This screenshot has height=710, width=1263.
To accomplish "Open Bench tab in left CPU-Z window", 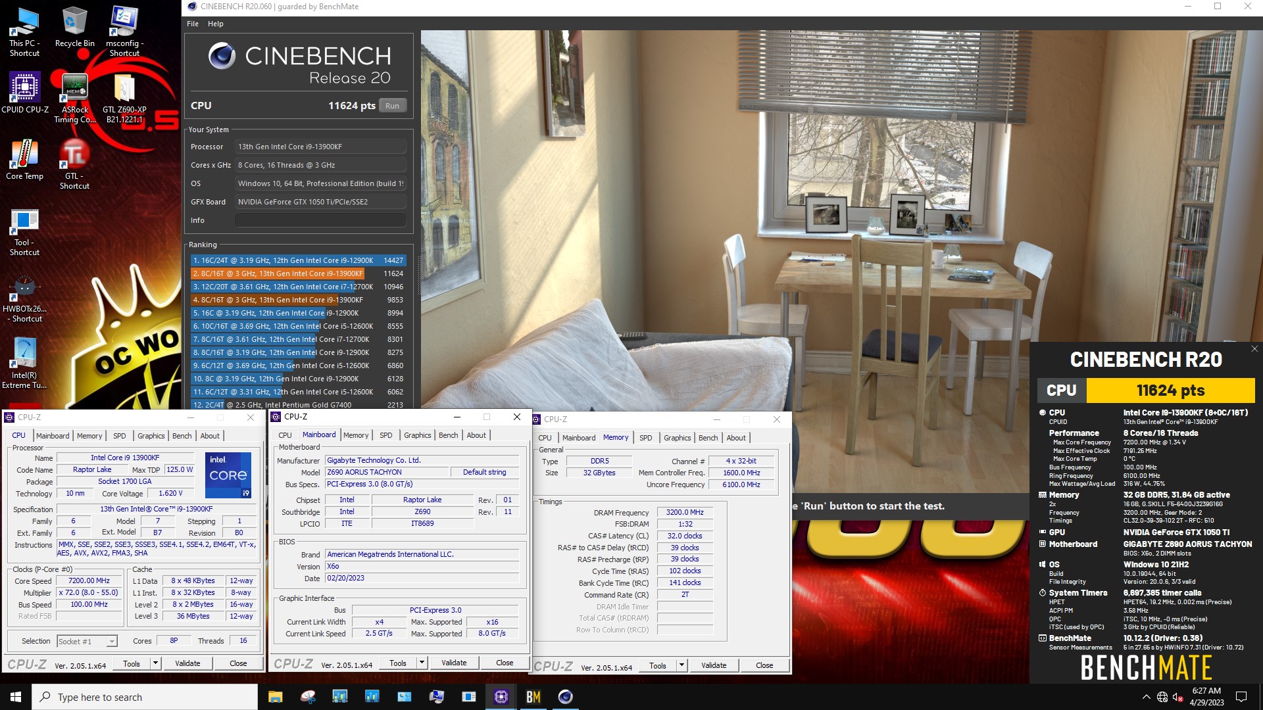I will [x=182, y=436].
